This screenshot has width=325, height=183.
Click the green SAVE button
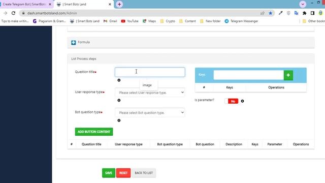[x=109, y=173]
